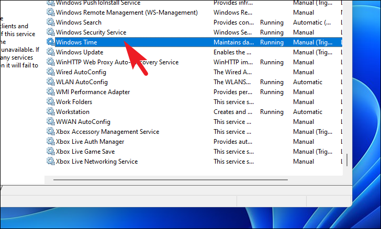Click the 'Windows Se...' description cell
Screen dimensions: 381x229
coord(233,32)
